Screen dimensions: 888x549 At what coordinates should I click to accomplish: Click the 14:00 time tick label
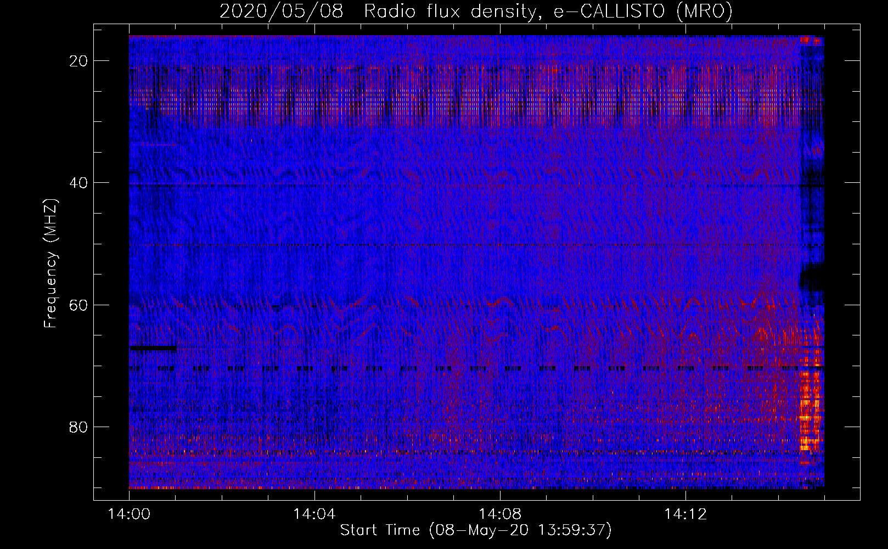tap(130, 514)
